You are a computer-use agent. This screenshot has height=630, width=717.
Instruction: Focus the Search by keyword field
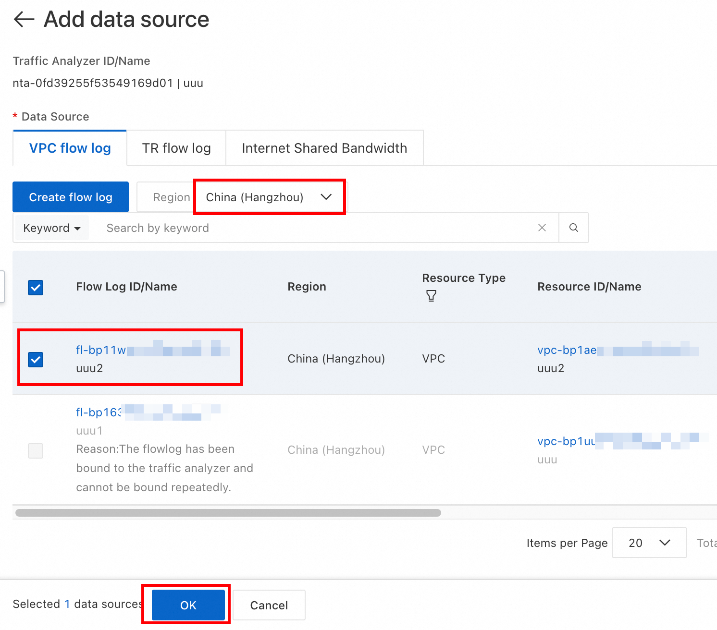coord(312,228)
